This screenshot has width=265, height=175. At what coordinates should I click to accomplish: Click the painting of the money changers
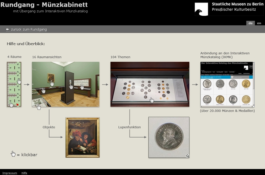[x=82, y=137]
